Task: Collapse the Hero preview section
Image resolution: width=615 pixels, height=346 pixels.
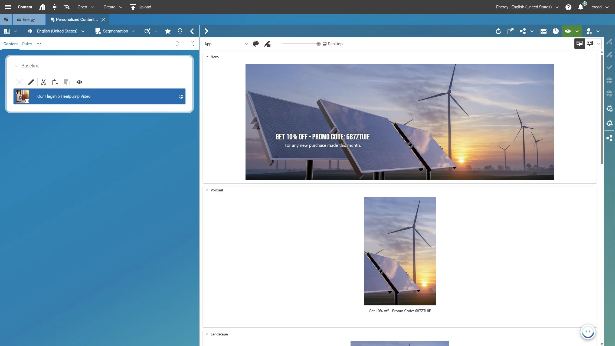Action: click(207, 57)
